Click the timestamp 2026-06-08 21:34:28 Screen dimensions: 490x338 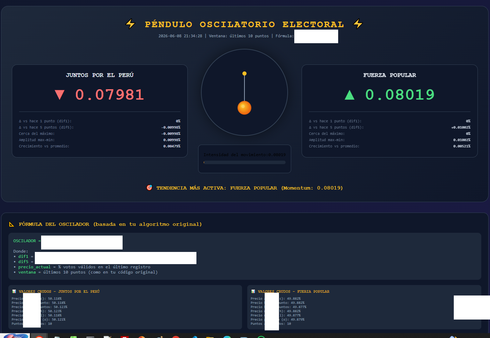pos(180,36)
